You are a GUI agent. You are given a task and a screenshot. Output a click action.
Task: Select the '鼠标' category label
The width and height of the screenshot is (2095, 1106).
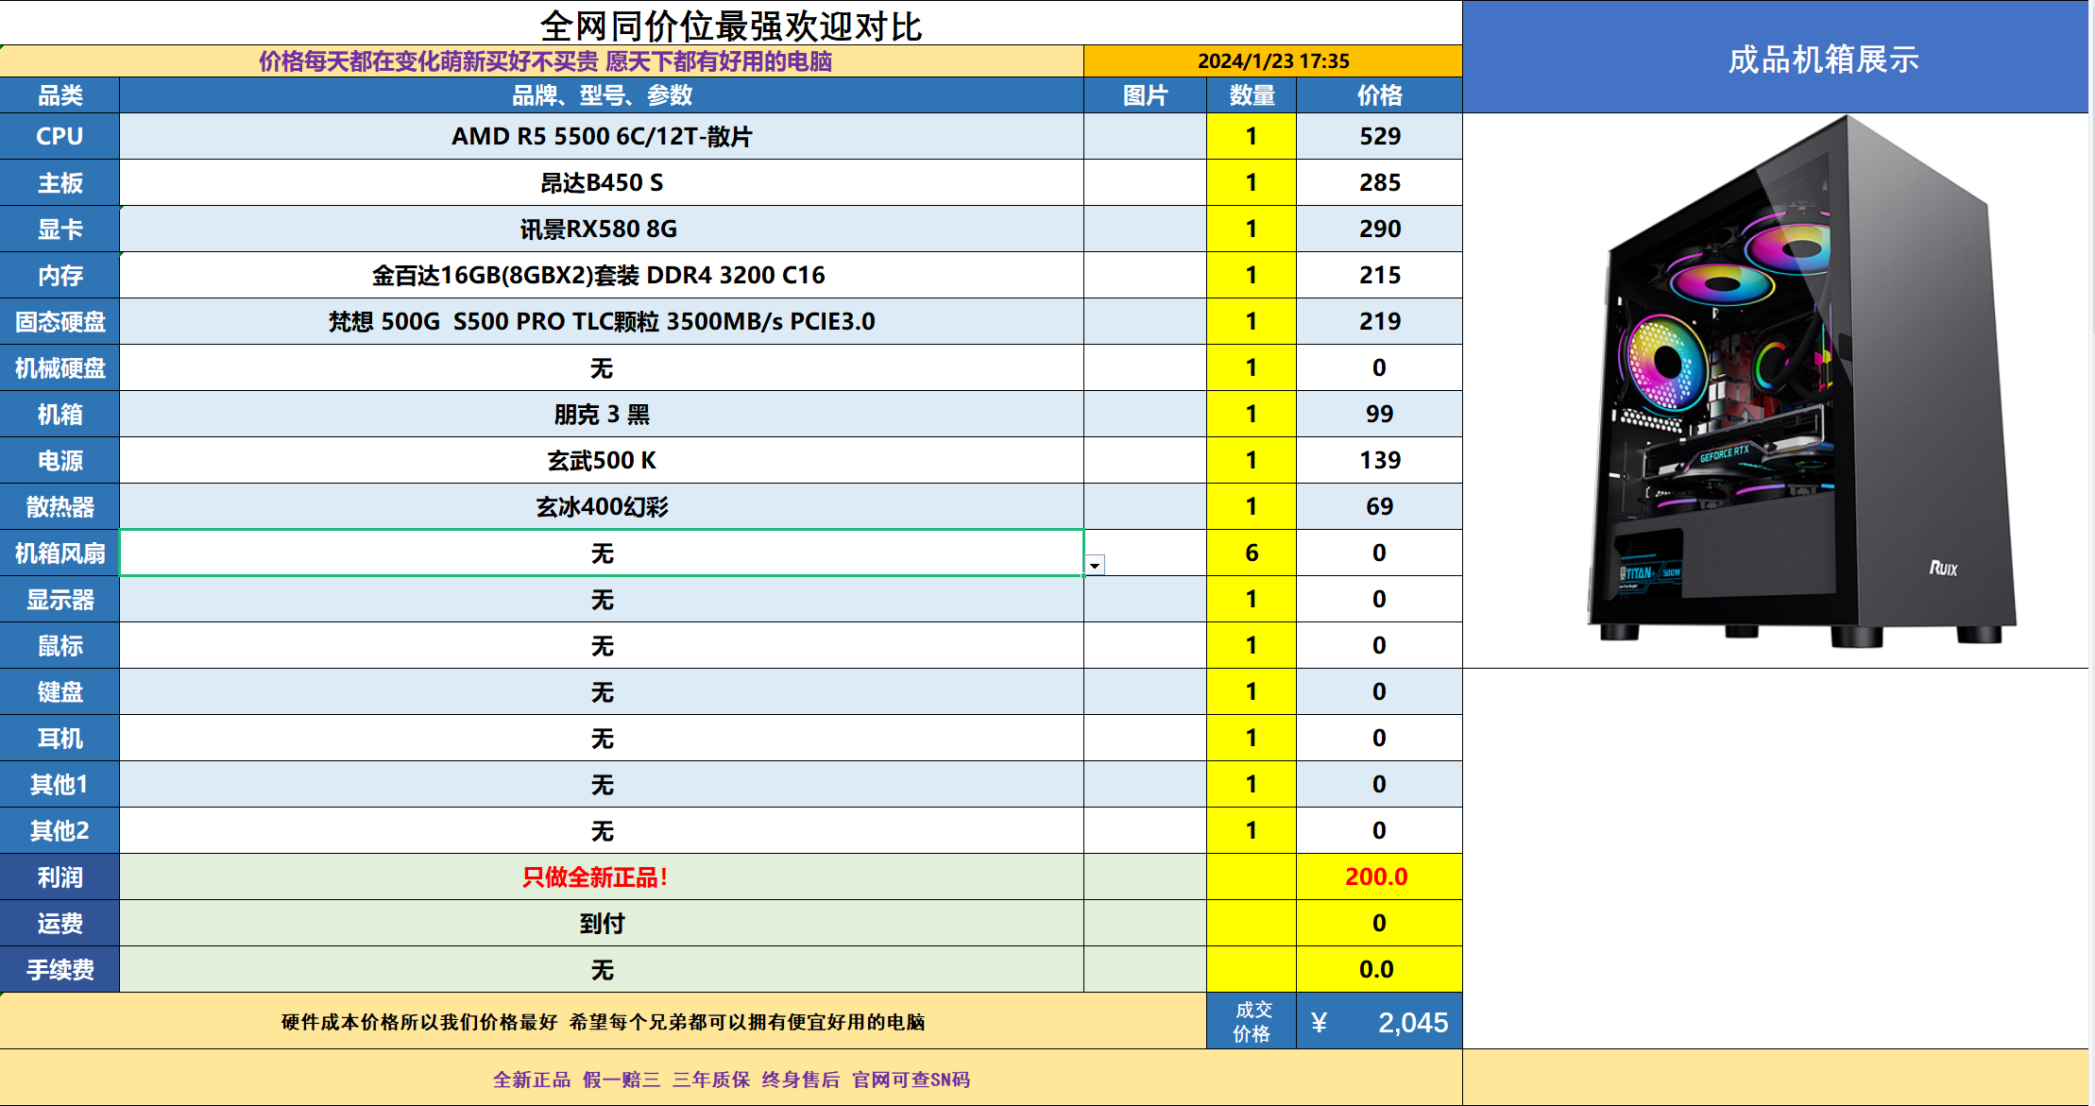(x=60, y=645)
